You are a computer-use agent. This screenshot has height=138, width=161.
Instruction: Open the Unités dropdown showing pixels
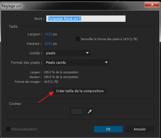[67, 53]
